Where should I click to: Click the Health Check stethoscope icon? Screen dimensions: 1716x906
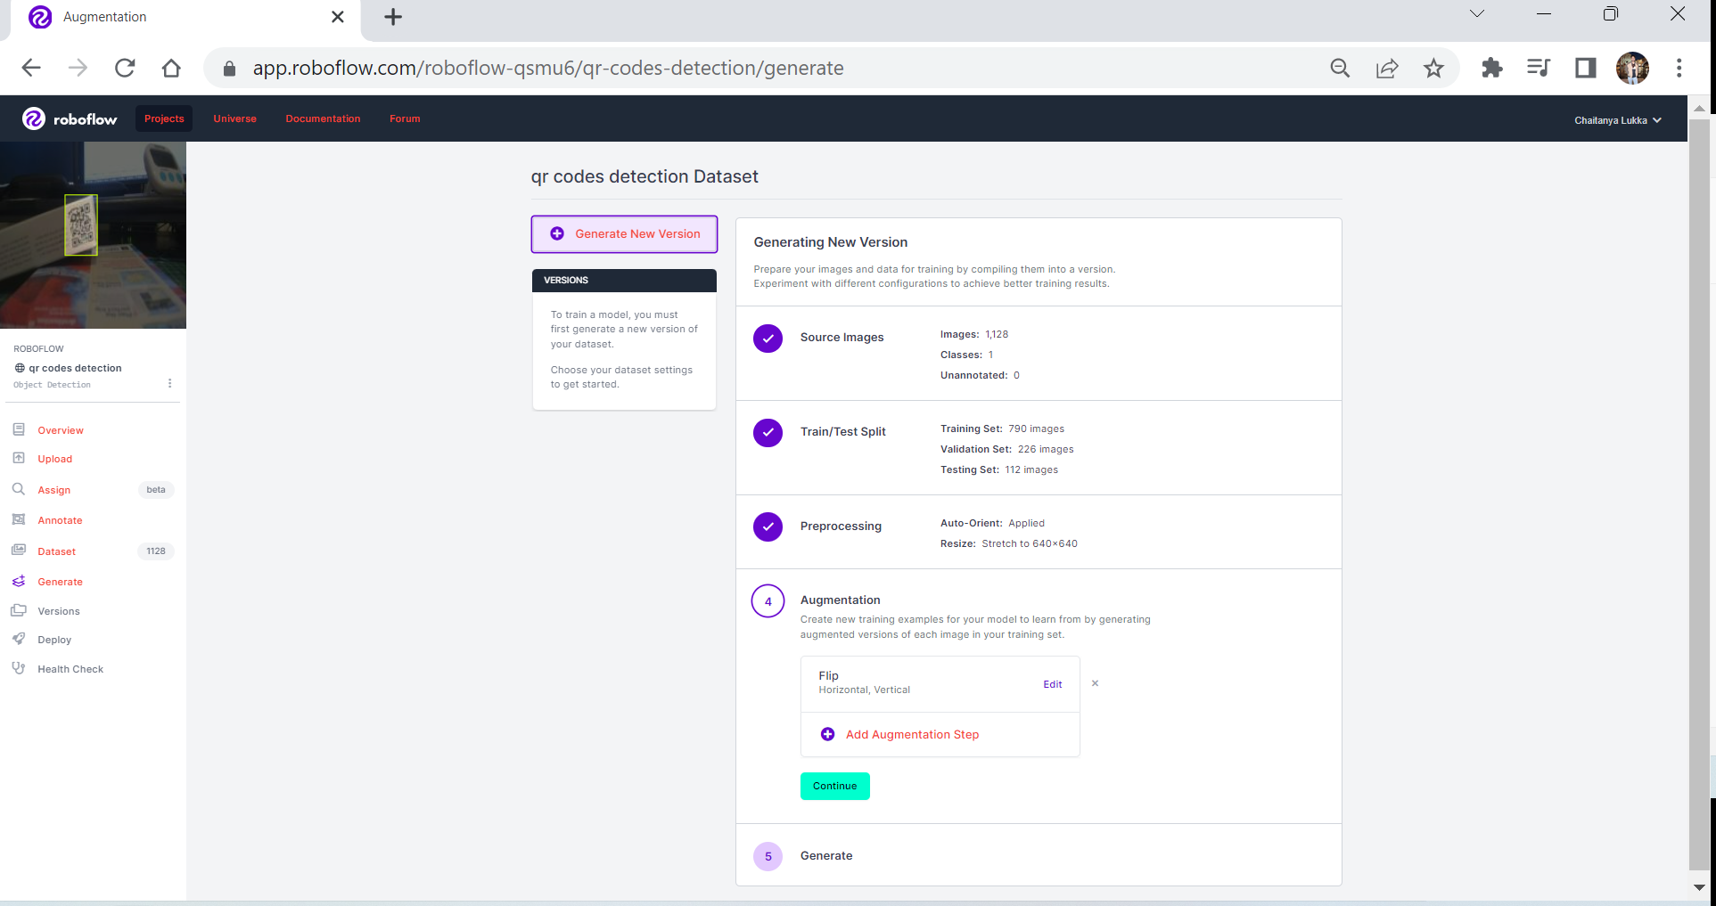(x=19, y=668)
